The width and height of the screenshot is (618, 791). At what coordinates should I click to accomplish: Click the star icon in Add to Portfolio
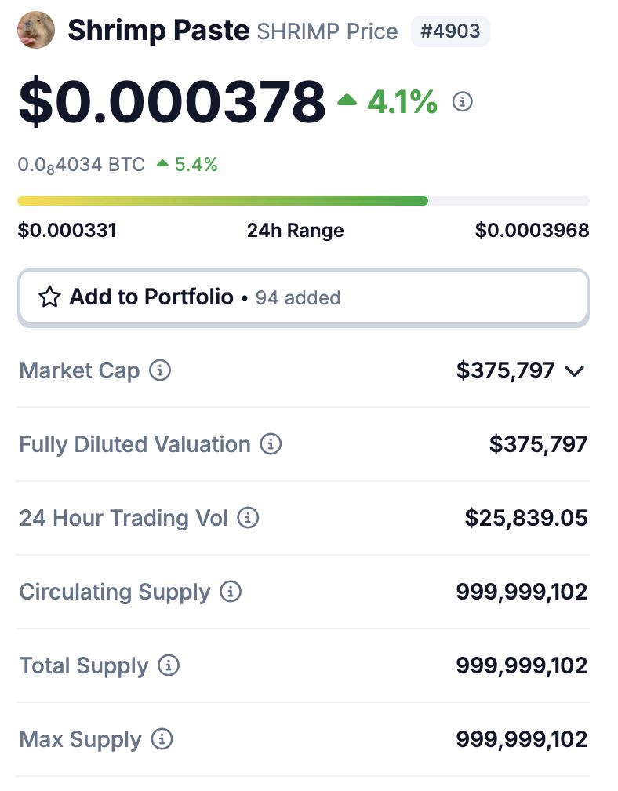(49, 297)
